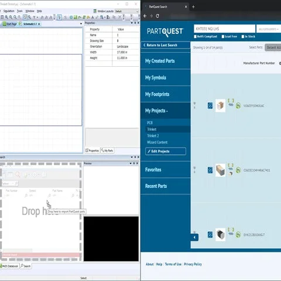281x281 pixels.
Task: Pin the Properties panel with pushpin icon
Action: coord(135,23)
